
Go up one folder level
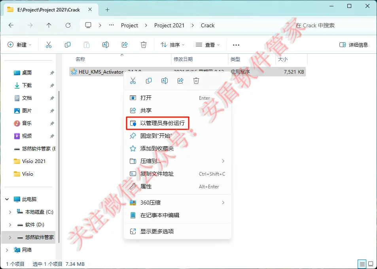click(x=49, y=25)
